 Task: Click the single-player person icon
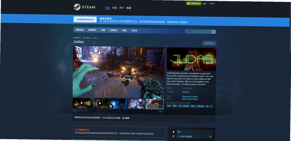(x=174, y=132)
